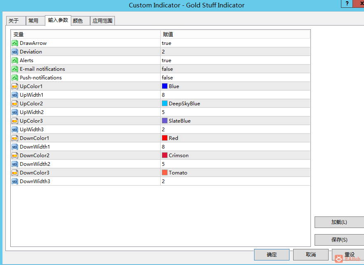Click the DownWidth3 value 2
The image size is (364, 265).
click(163, 181)
